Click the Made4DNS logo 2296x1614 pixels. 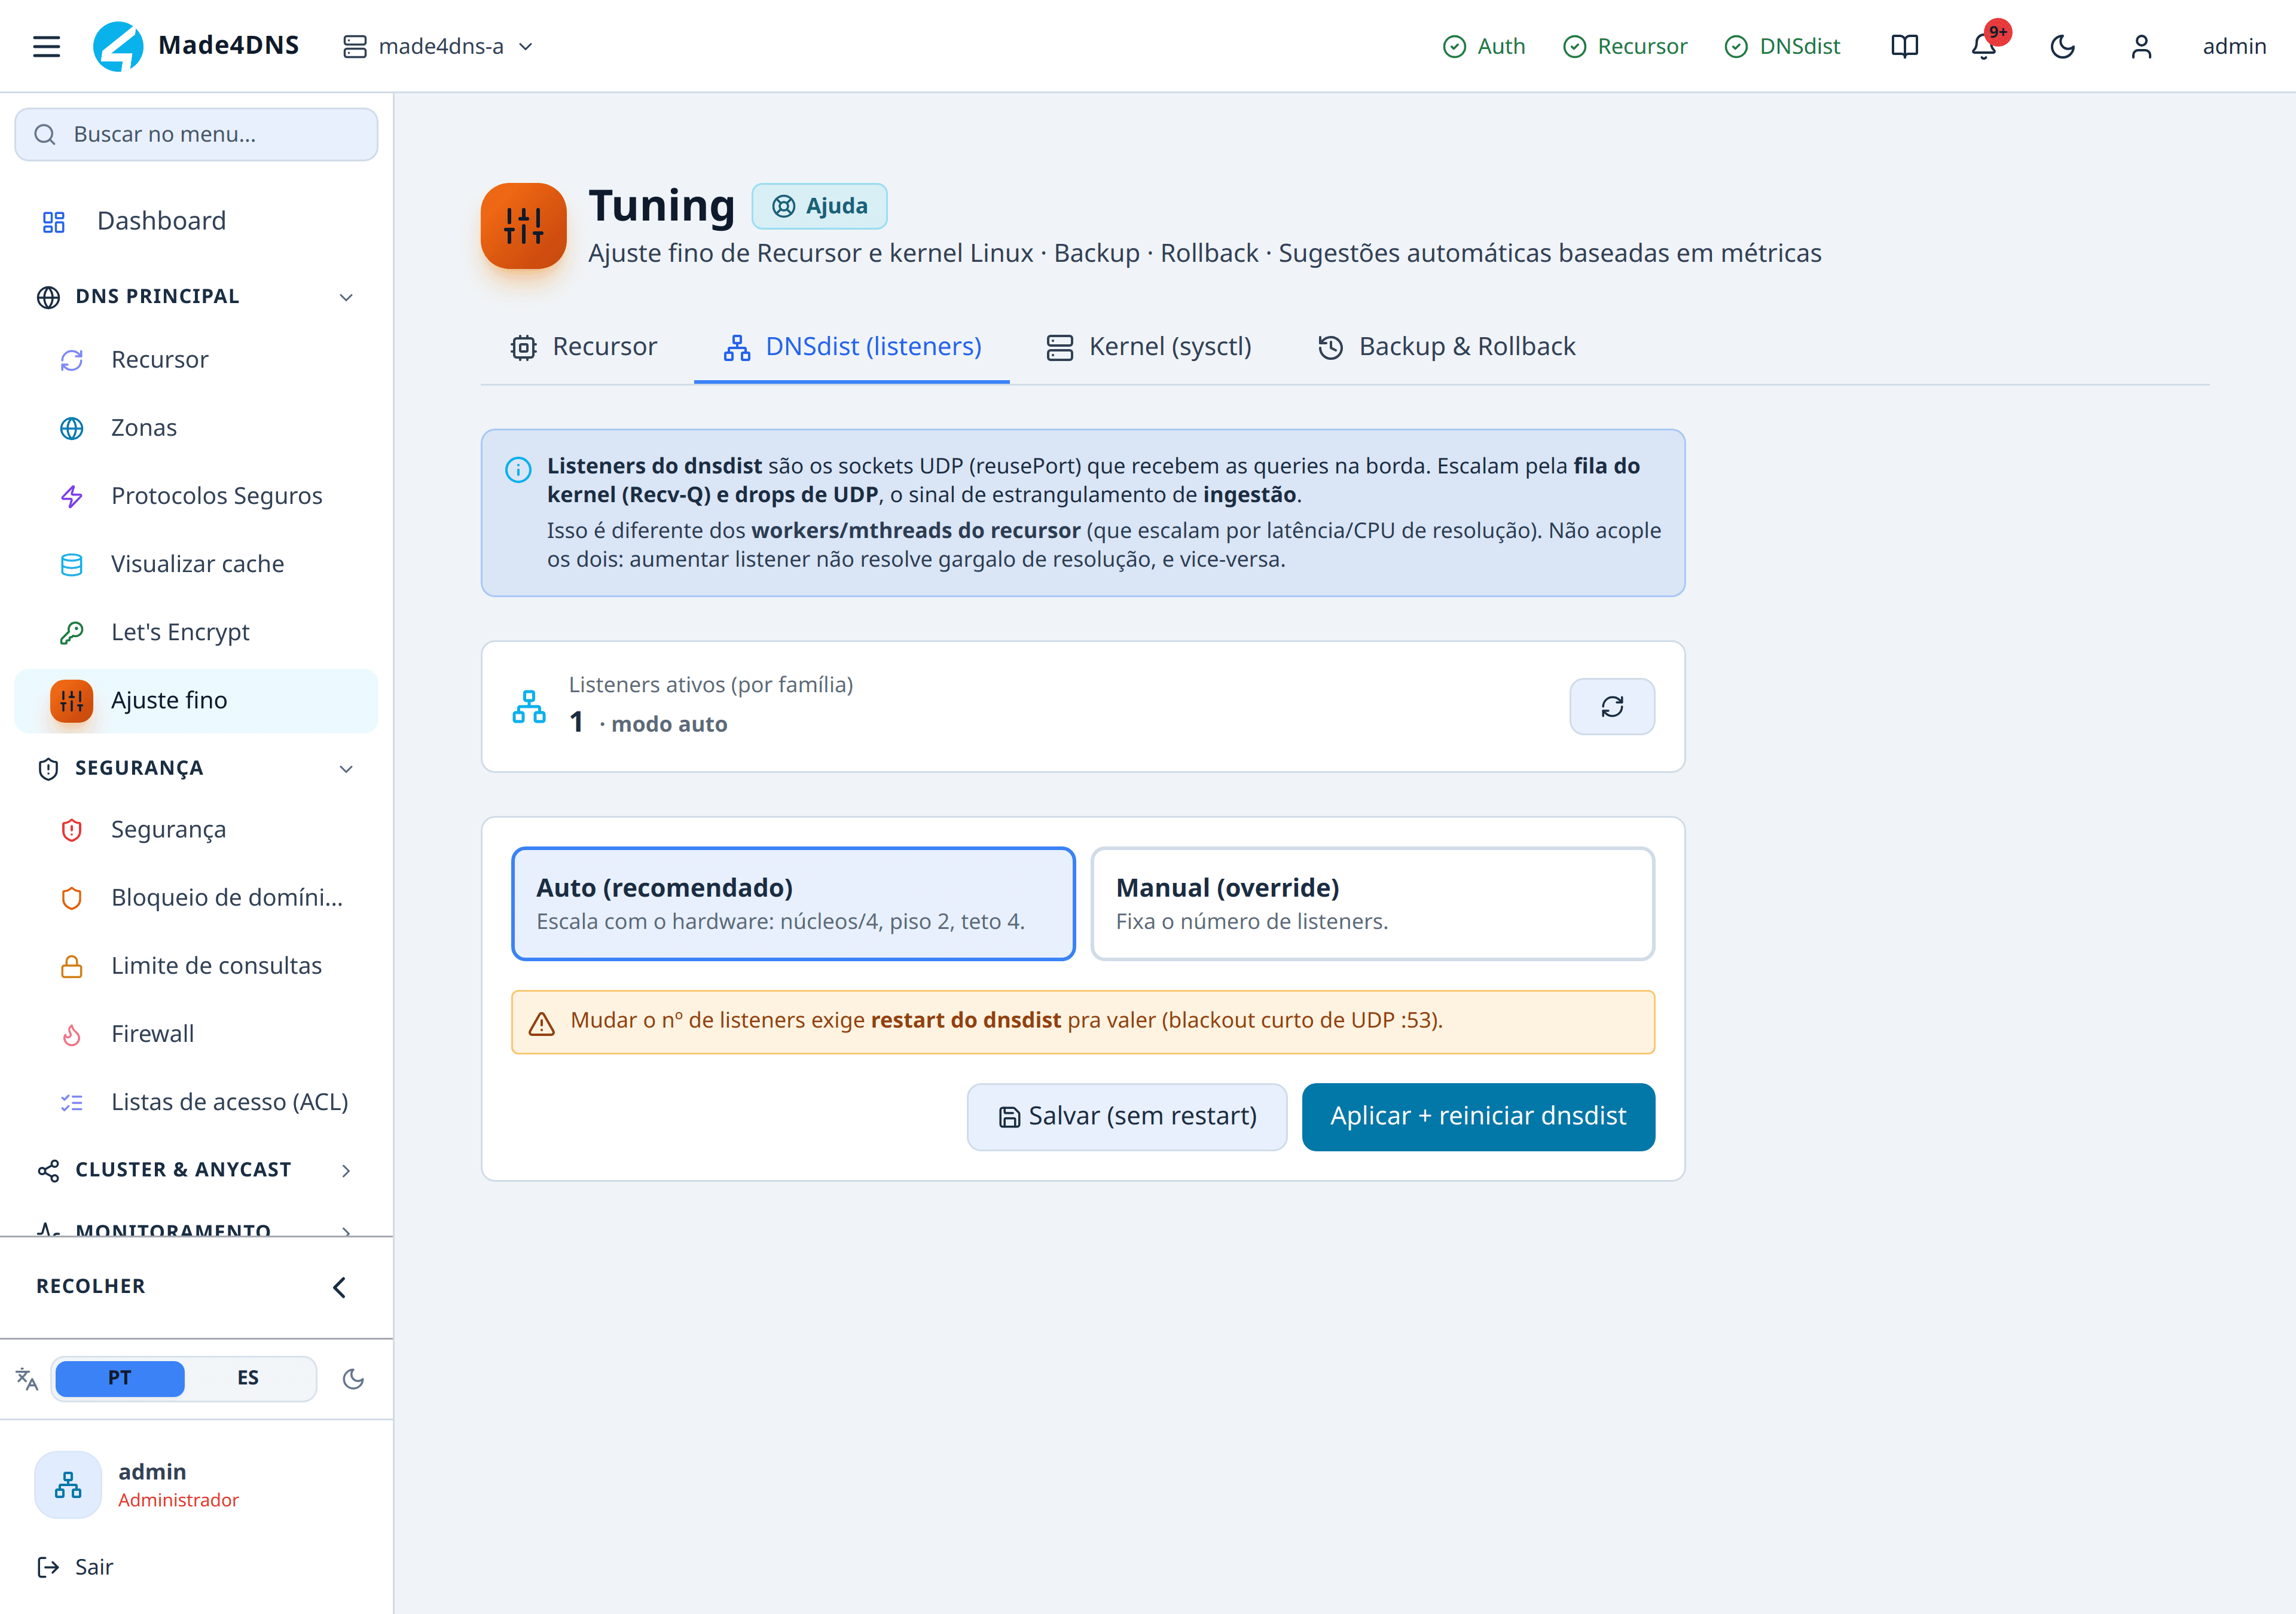[196, 46]
